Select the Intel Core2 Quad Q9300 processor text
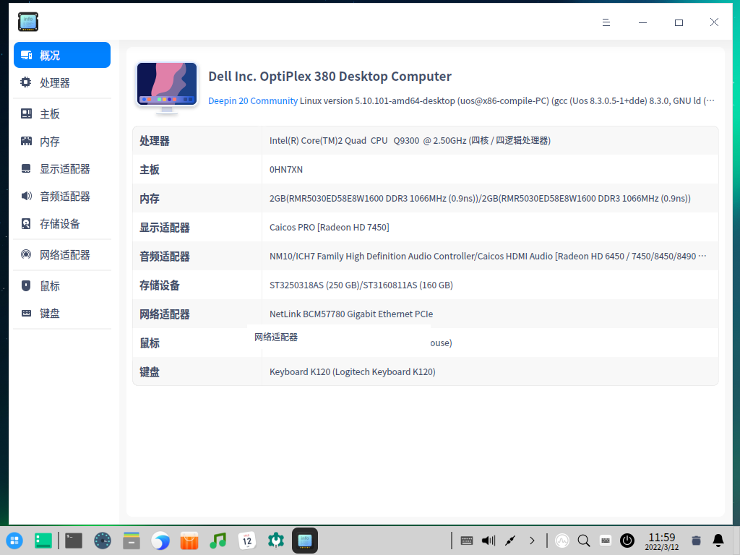Screen dimensions: 740x555 coord(410,141)
